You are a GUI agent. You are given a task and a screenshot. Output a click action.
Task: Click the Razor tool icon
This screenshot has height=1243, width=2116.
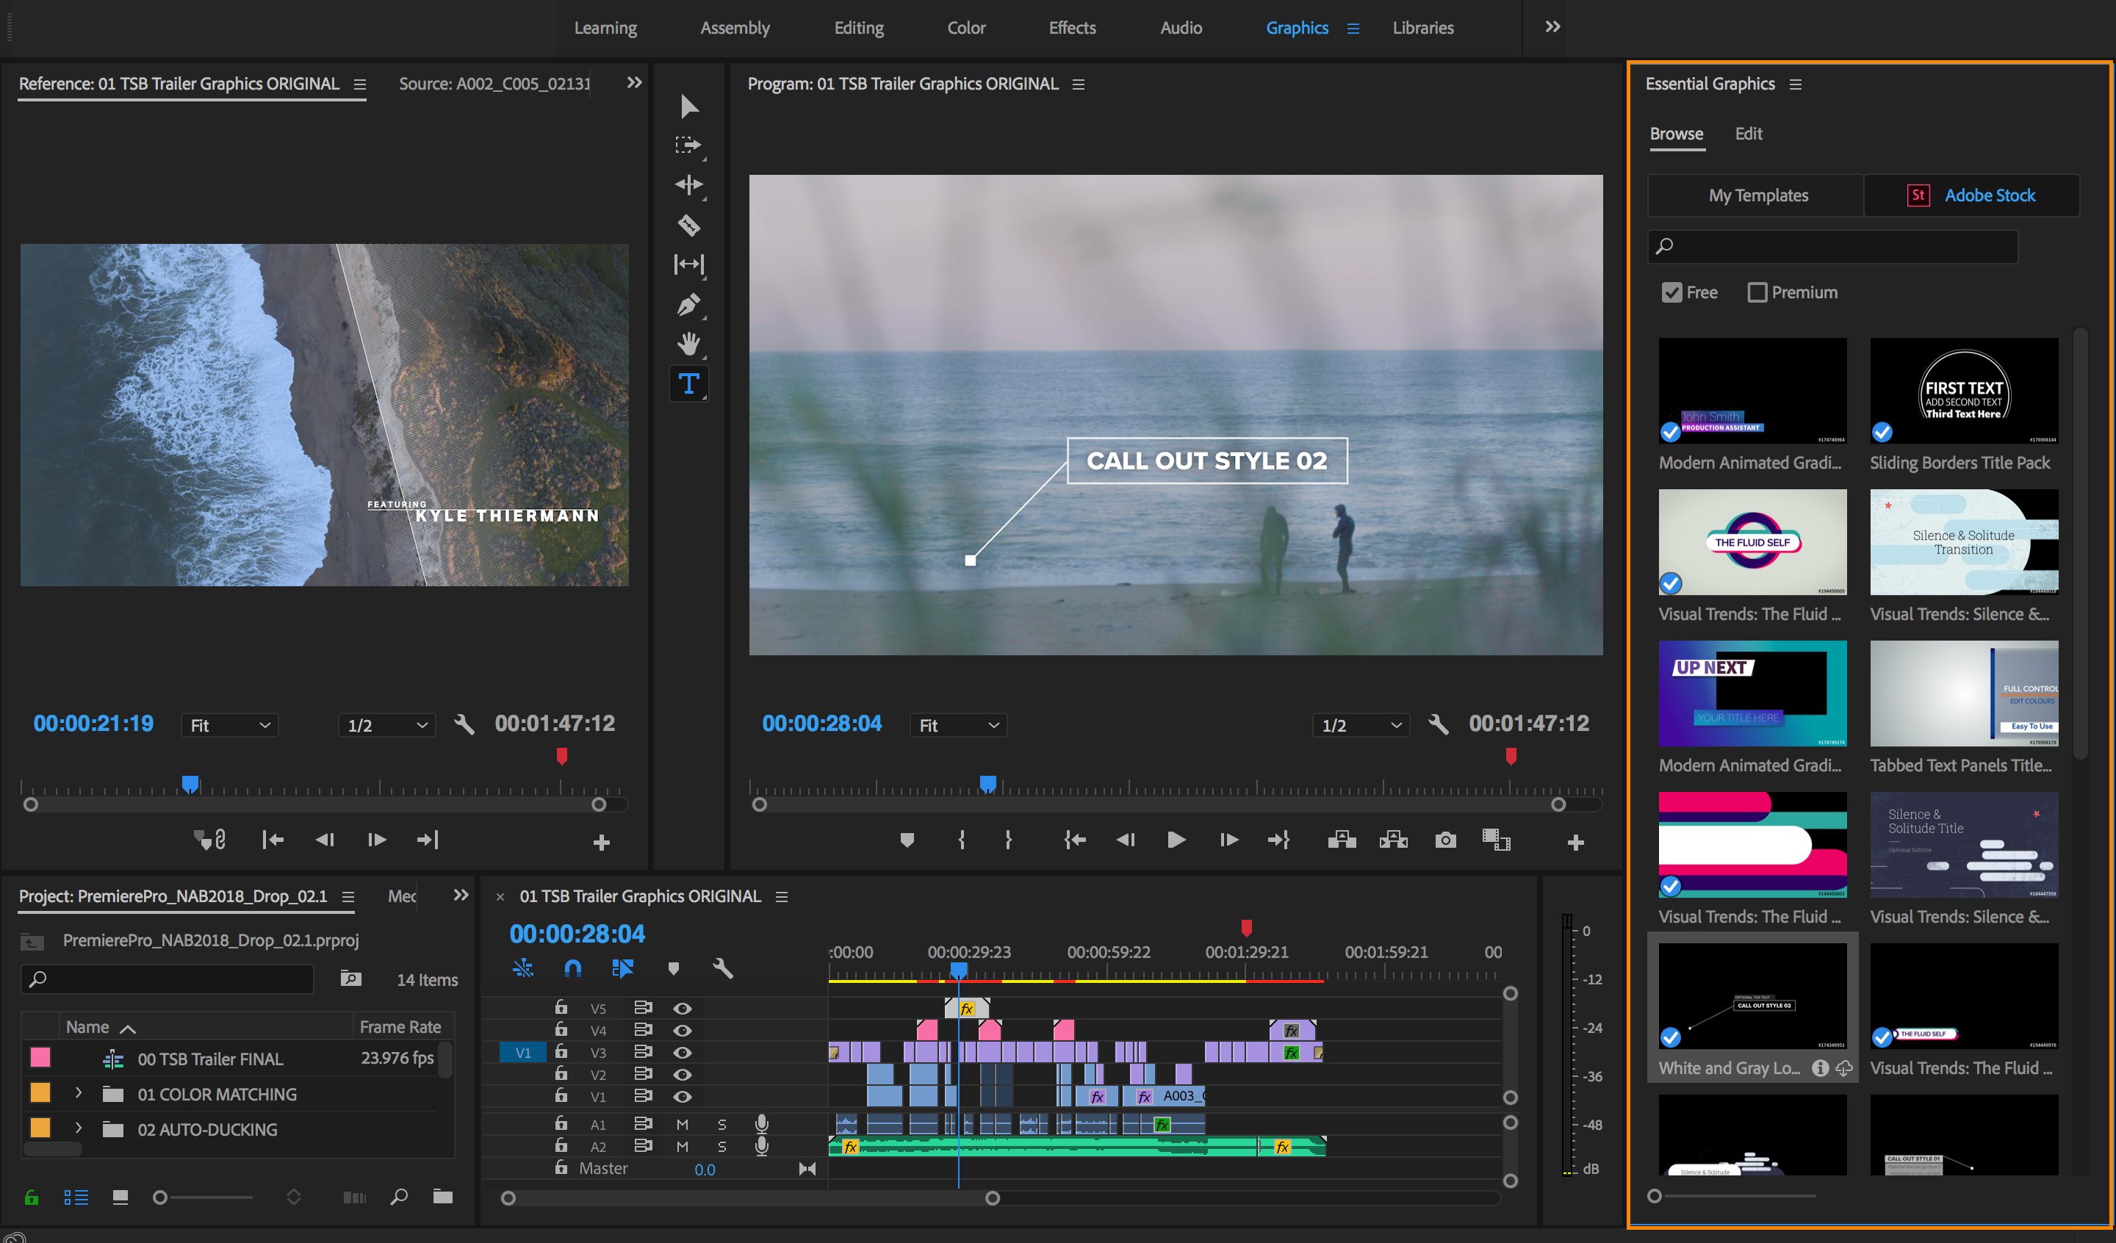pos(691,225)
